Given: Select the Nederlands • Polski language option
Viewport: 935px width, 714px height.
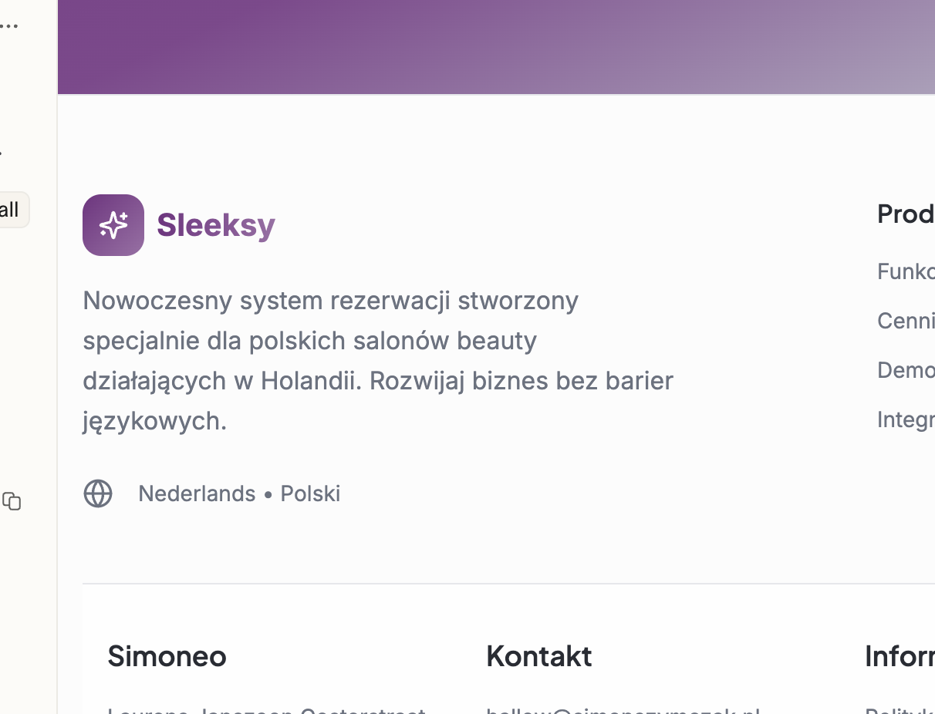Looking at the screenshot, I should pyautogui.click(x=239, y=493).
